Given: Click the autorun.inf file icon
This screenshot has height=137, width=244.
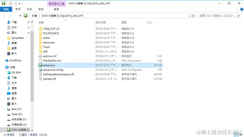Looking at the screenshot, I should click(40, 56).
